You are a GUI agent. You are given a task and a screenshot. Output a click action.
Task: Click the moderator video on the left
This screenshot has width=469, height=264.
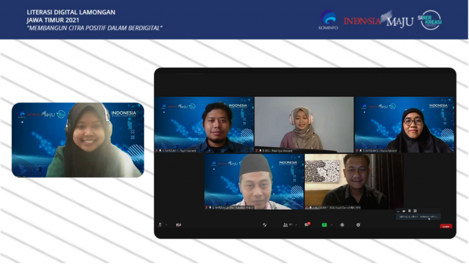(78, 140)
